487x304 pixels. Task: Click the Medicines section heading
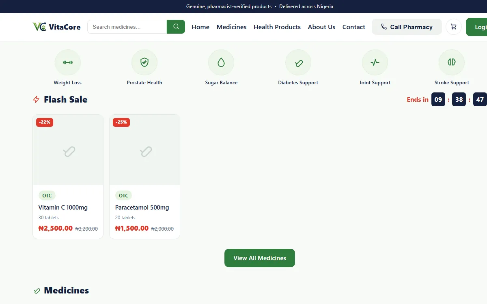67,291
